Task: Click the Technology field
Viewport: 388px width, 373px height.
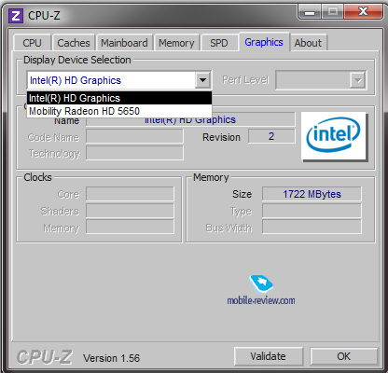Action: coord(134,153)
